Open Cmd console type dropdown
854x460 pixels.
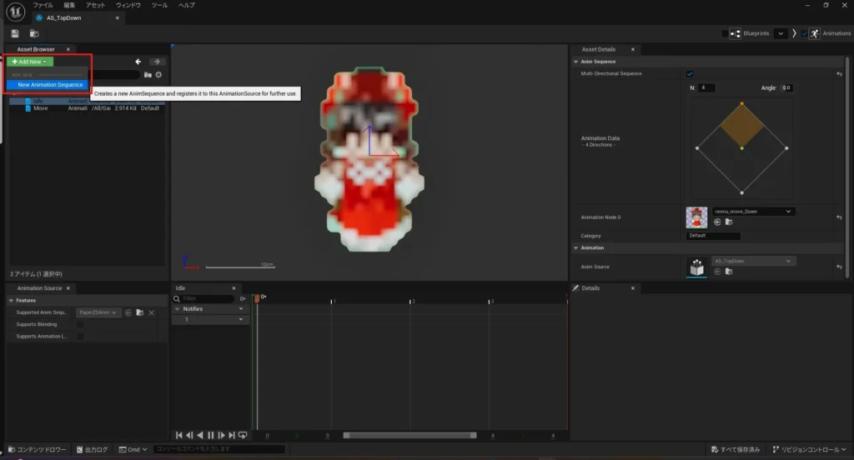point(133,450)
